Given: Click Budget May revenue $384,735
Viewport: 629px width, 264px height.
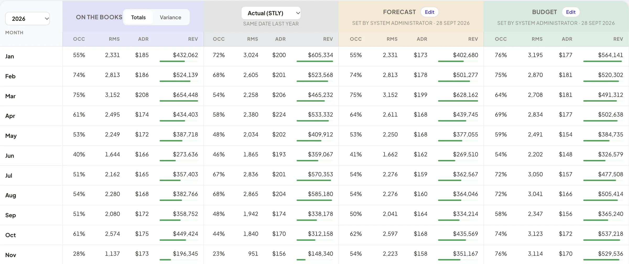Looking at the screenshot, I should [610, 134].
